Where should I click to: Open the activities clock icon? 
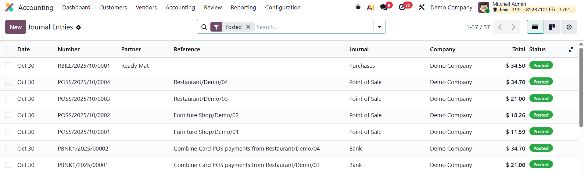402,7
